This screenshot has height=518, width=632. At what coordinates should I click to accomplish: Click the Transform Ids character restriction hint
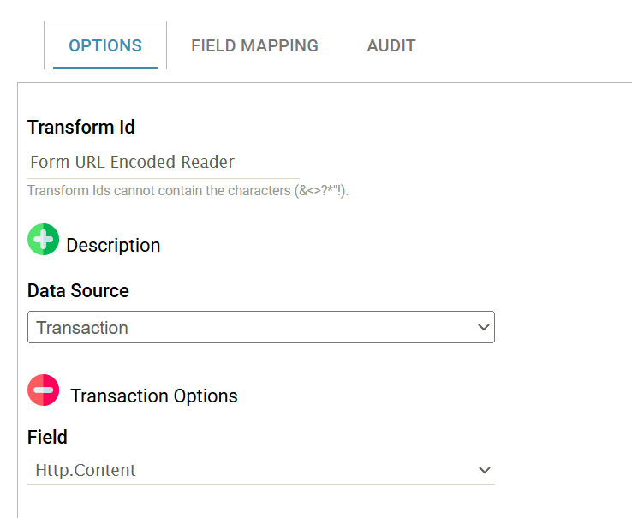[x=188, y=190]
